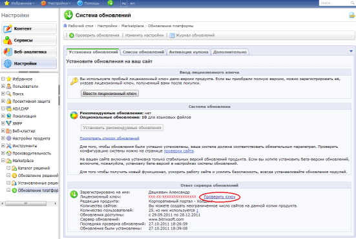Click the pencil Контент icon
The width and height of the screenshot is (356, 239).
(8, 28)
